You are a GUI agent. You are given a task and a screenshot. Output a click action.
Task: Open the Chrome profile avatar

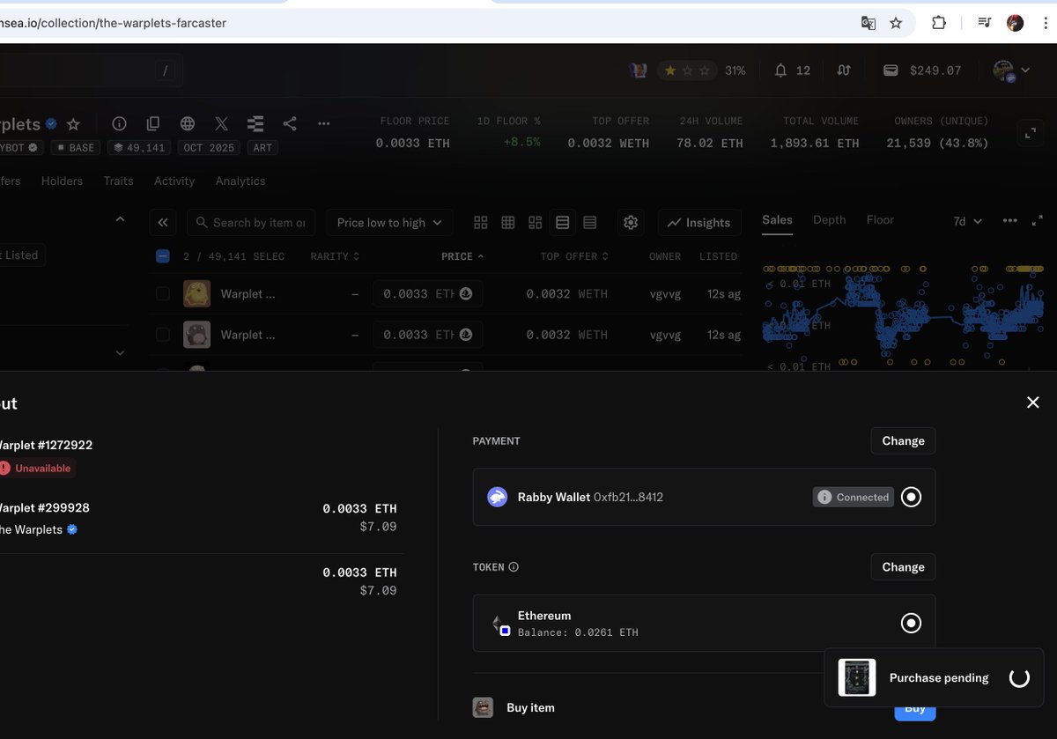(x=1015, y=23)
